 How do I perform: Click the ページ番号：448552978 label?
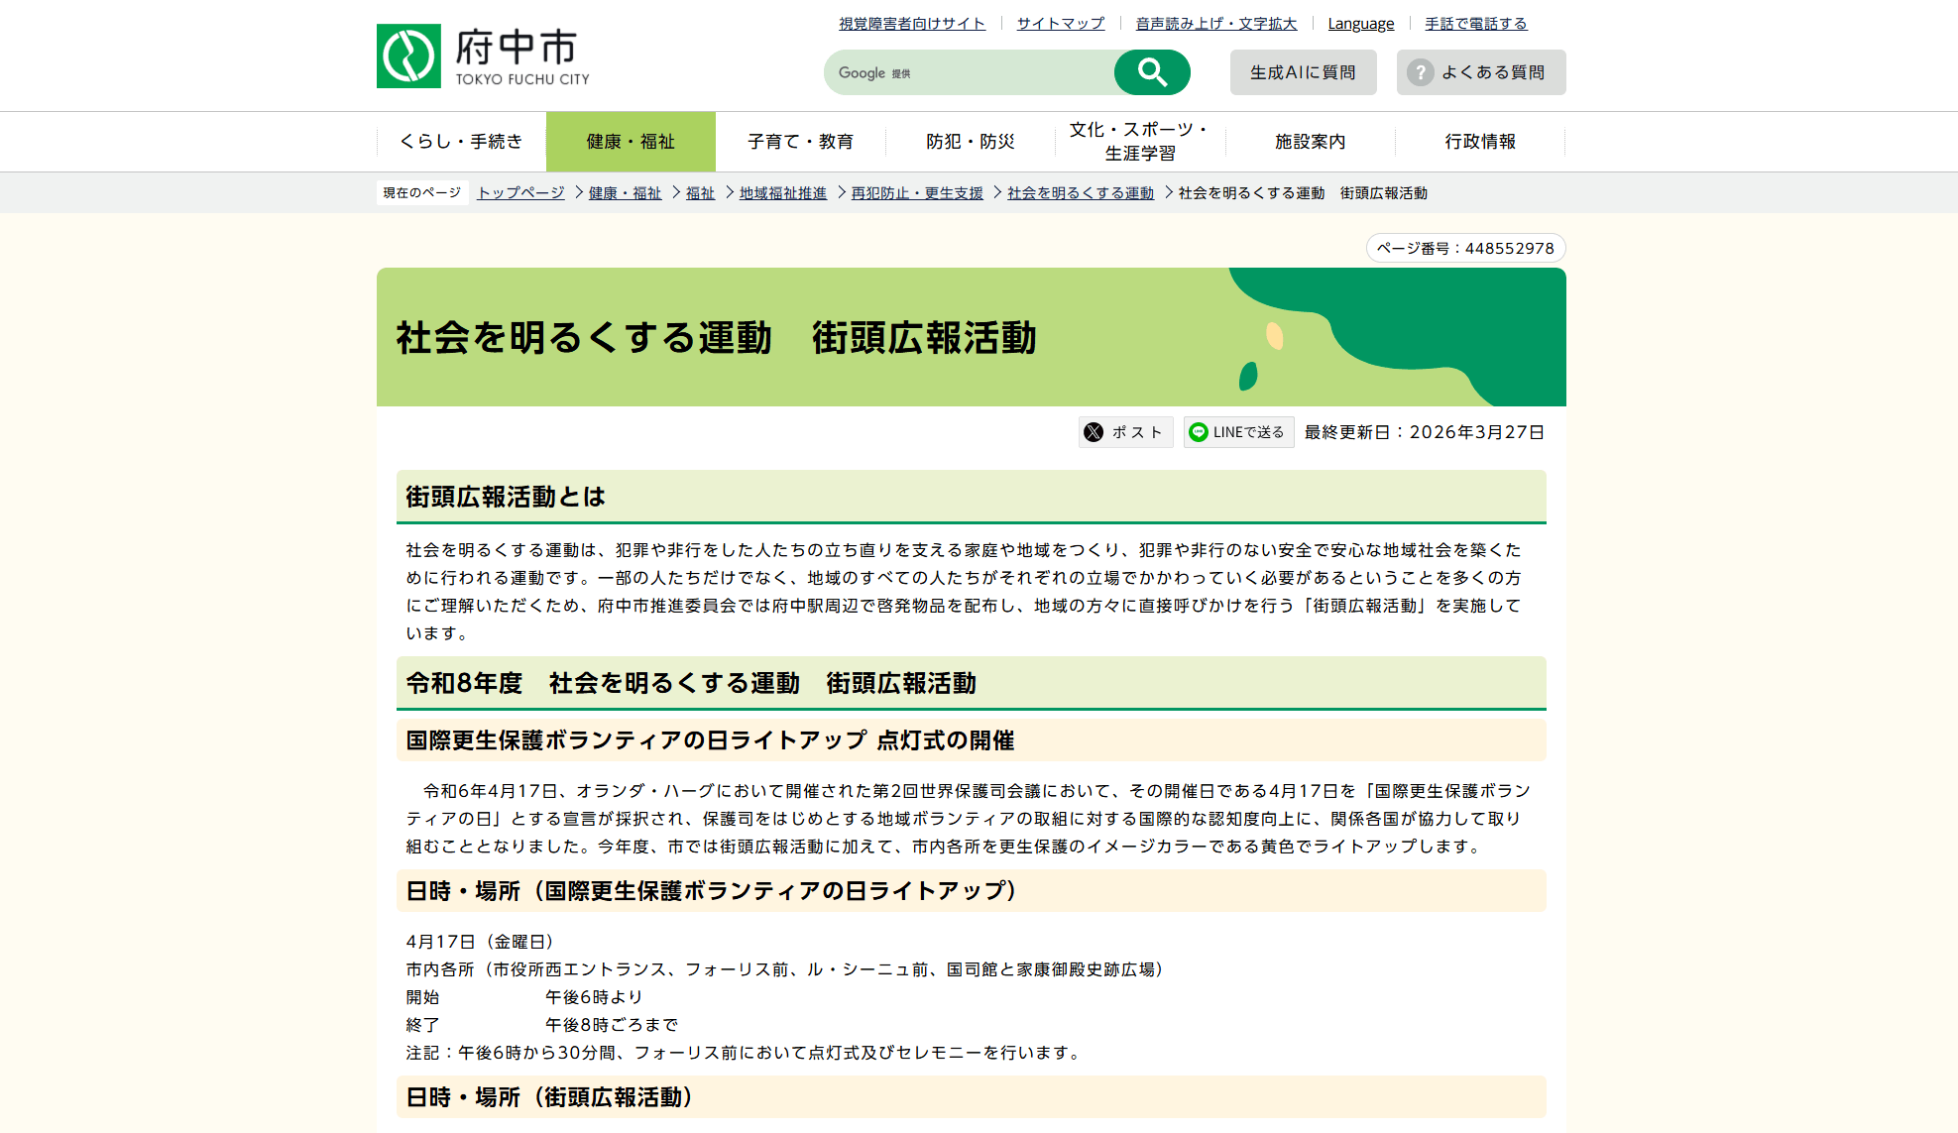point(1465,248)
